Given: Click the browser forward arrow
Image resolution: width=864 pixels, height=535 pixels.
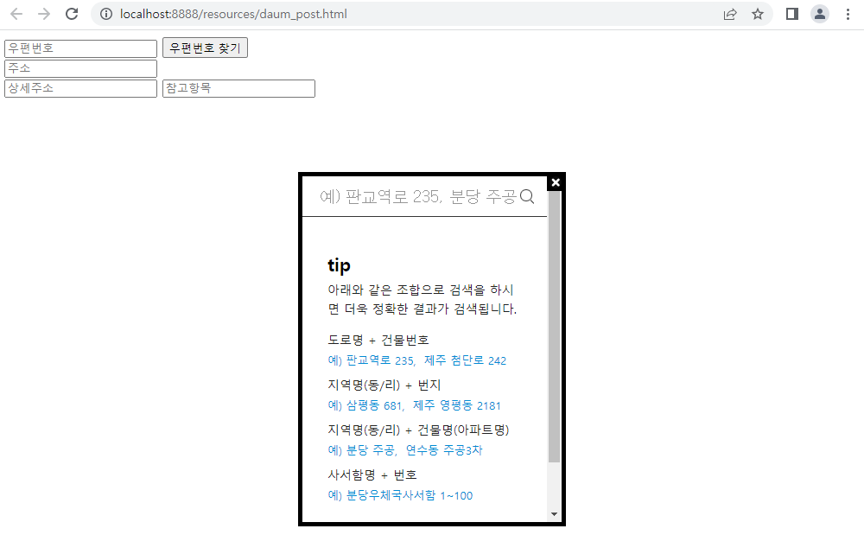Looking at the screenshot, I should click(44, 15).
